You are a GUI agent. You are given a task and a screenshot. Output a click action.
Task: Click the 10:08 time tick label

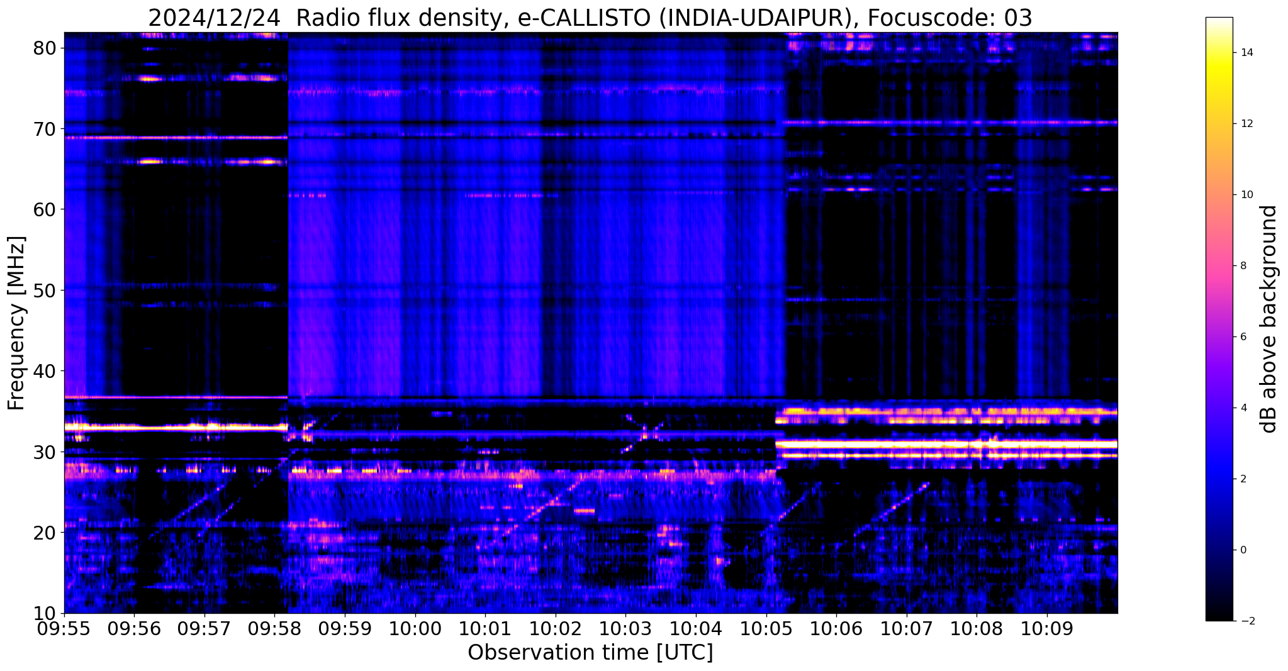click(x=977, y=628)
